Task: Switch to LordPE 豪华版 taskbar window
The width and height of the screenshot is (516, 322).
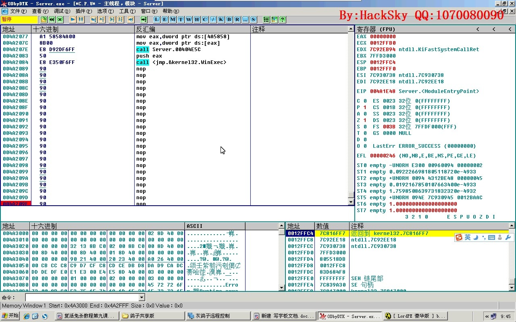Action: [415, 316]
